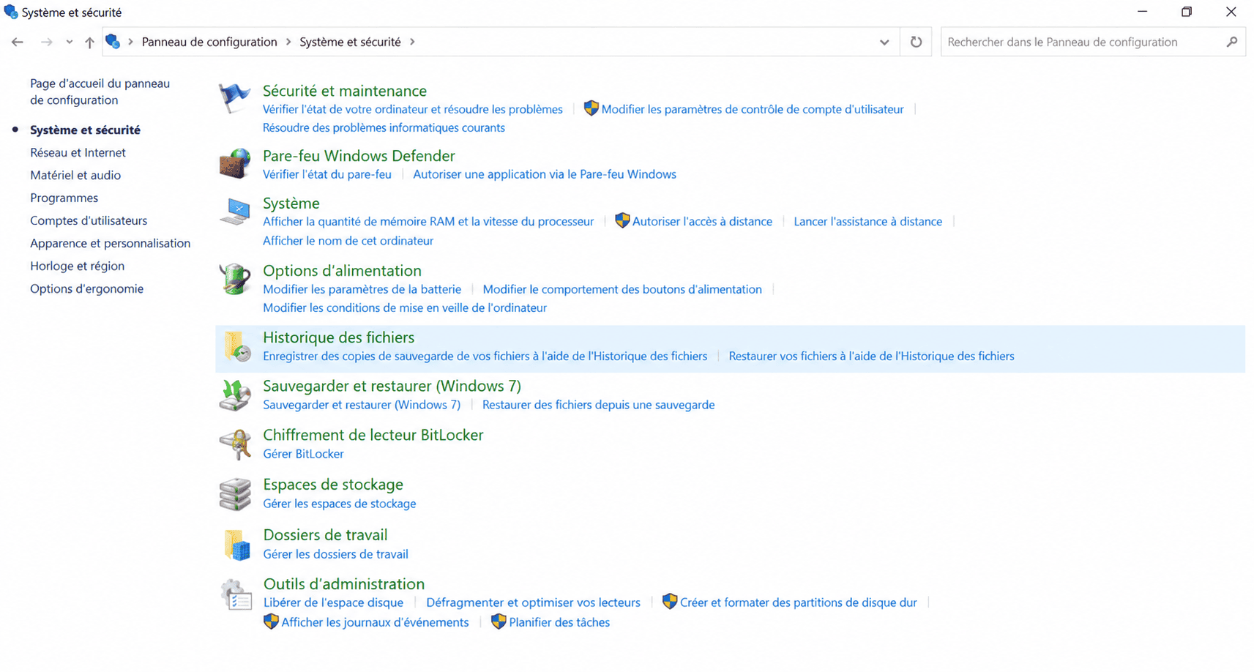The height and width of the screenshot is (672, 1254).
Task: Expand chevron after Panneau de configuration breadcrumb
Action: pyautogui.click(x=288, y=42)
